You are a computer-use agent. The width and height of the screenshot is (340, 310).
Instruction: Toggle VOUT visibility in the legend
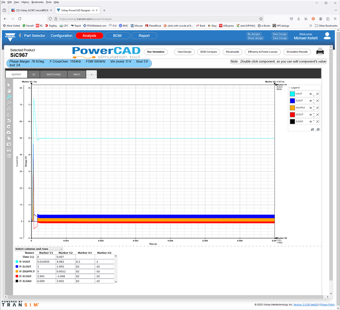click(x=311, y=94)
